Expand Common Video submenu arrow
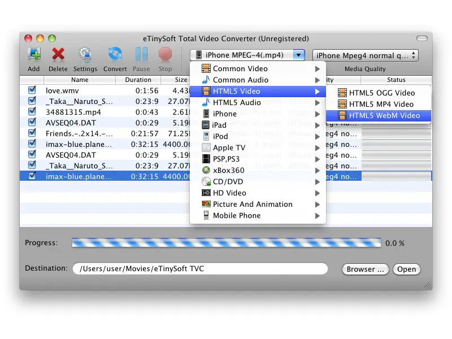This screenshot has width=452, height=339. (x=318, y=68)
